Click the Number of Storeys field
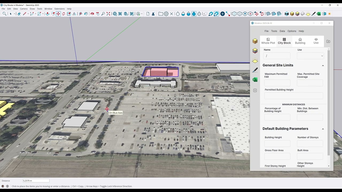Viewport: 342px width, 192px height. point(310,143)
